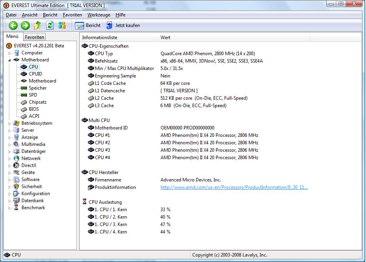
Task: Click the Up folder arrow icon
Action: click(37, 25)
